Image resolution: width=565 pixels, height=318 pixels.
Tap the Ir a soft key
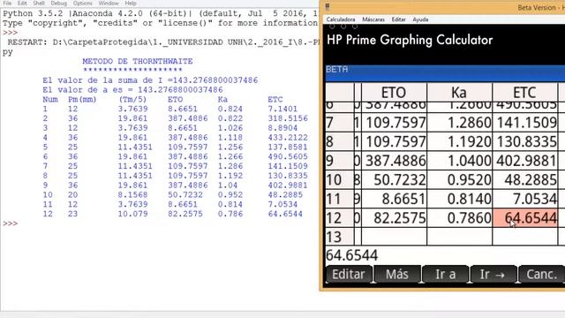[x=445, y=275]
